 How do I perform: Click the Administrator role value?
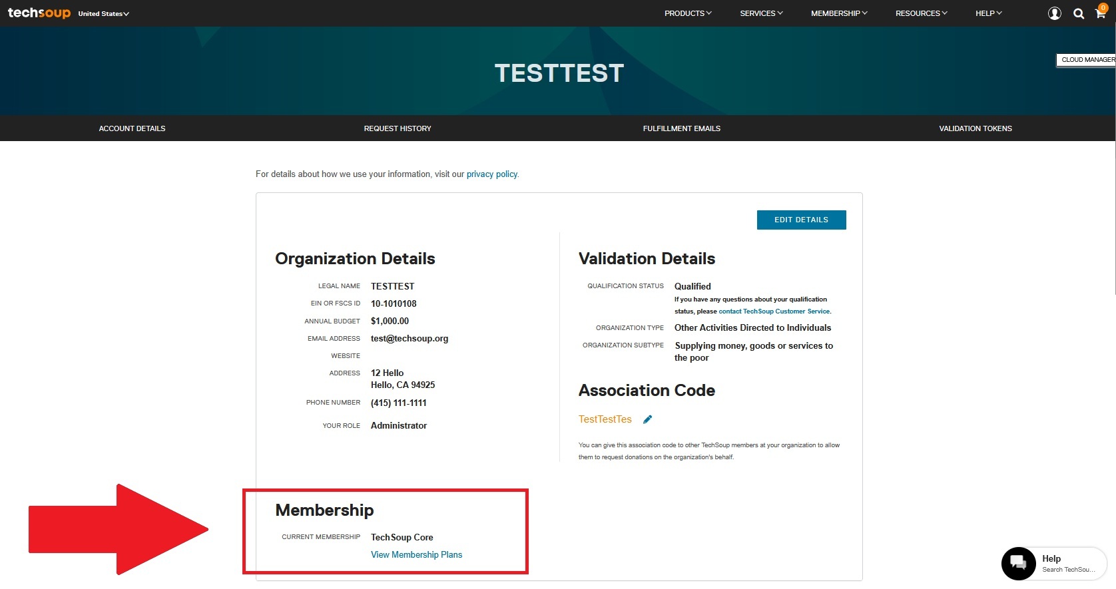coord(399,425)
